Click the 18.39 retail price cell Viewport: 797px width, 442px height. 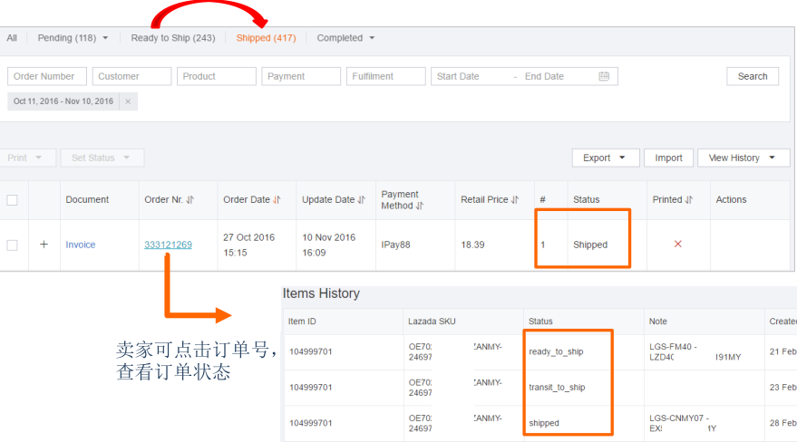(472, 245)
